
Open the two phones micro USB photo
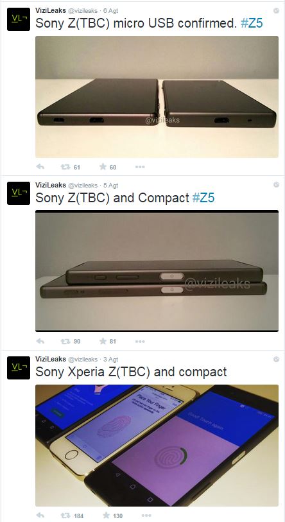157,96
